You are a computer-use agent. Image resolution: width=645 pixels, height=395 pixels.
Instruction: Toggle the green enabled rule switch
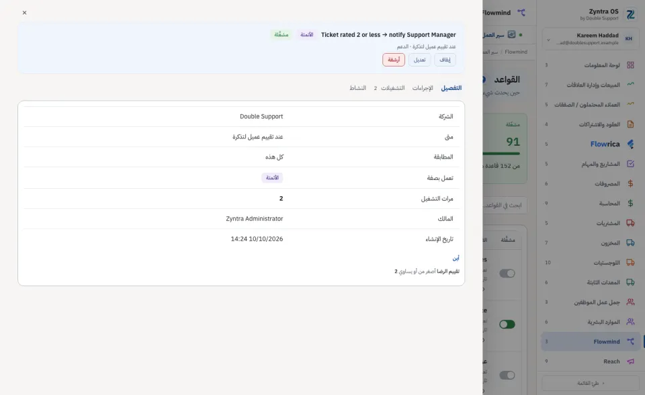click(x=507, y=324)
